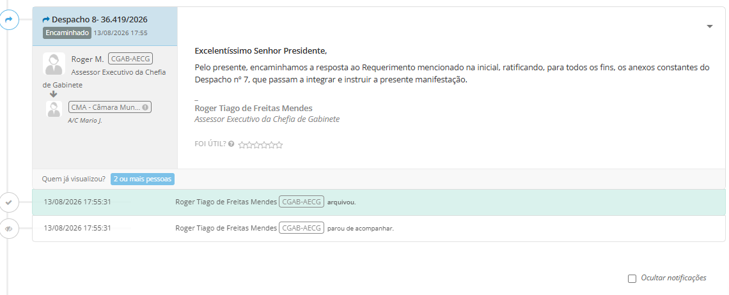Viewport: 729px width, 295px height.
Task: Click CGAB-AECG tag in parou de acompanhar row
Action: pyautogui.click(x=301, y=228)
